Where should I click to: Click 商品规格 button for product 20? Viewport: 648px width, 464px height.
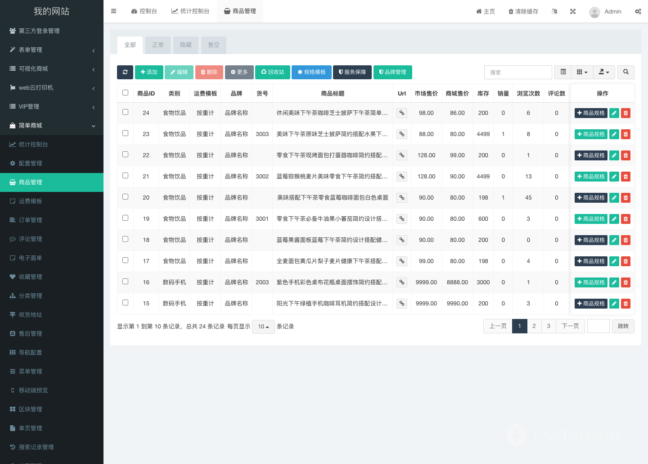click(591, 198)
